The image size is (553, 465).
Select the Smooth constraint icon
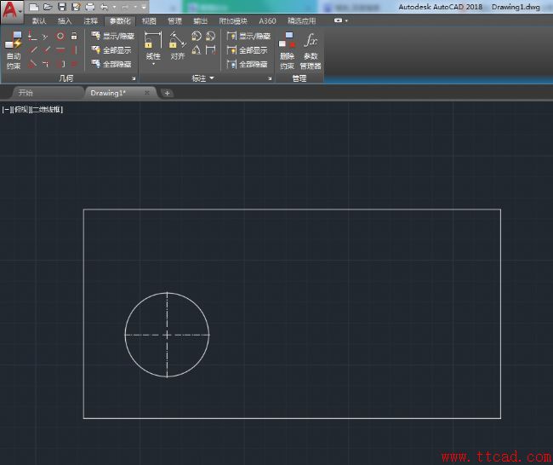pos(45,64)
